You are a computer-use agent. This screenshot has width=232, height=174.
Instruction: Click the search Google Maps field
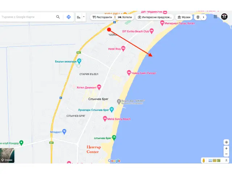[28, 17]
